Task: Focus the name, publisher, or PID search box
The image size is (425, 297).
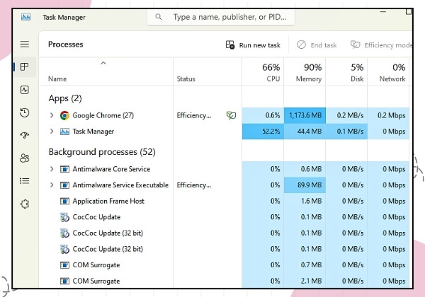Action: click(221, 17)
